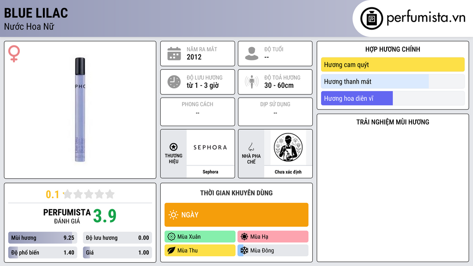Click the pink female gender symbol icon

click(14, 54)
